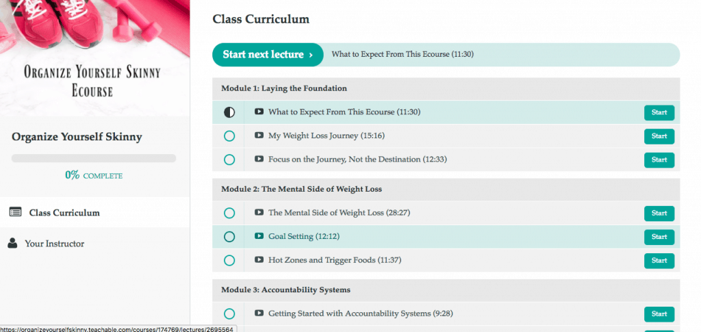The height and width of the screenshot is (332, 701).
Task: Start the Goal Setting lecture
Action: (x=659, y=237)
